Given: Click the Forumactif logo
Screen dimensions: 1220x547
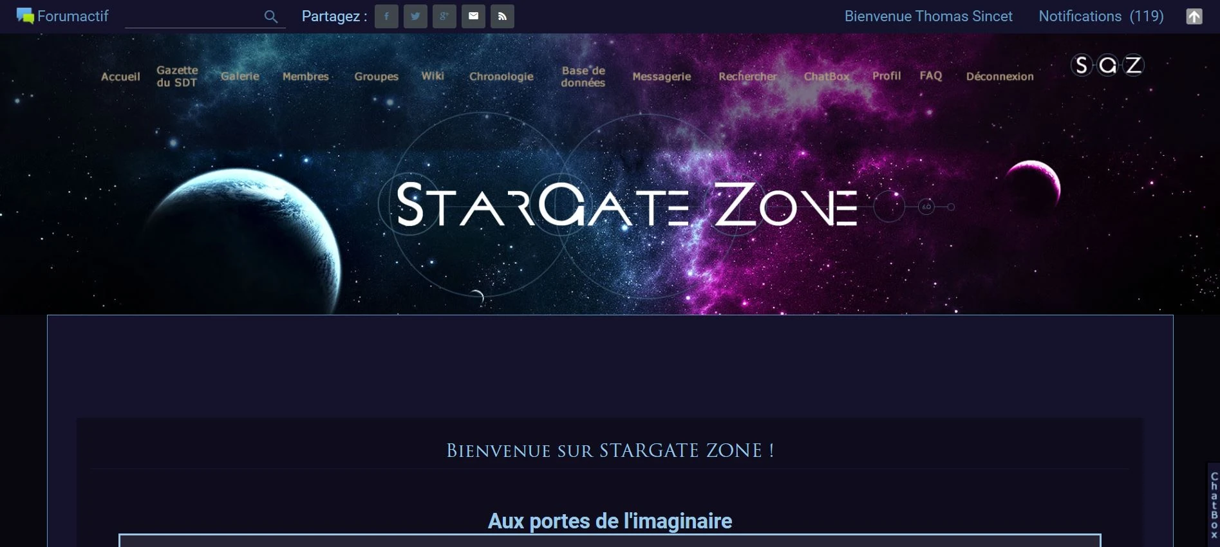Looking at the screenshot, I should [x=62, y=16].
